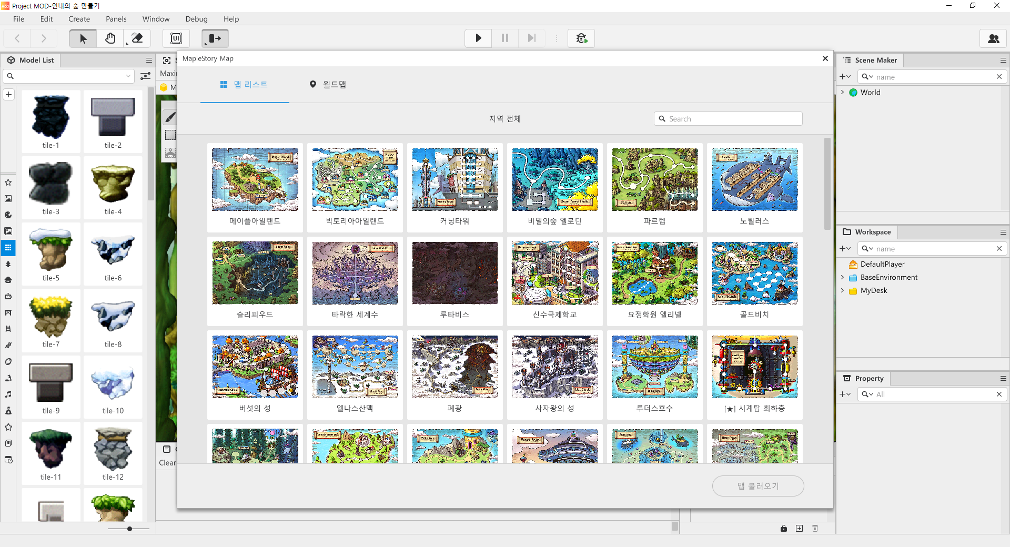Go forward with the right arrow button

click(x=44, y=38)
